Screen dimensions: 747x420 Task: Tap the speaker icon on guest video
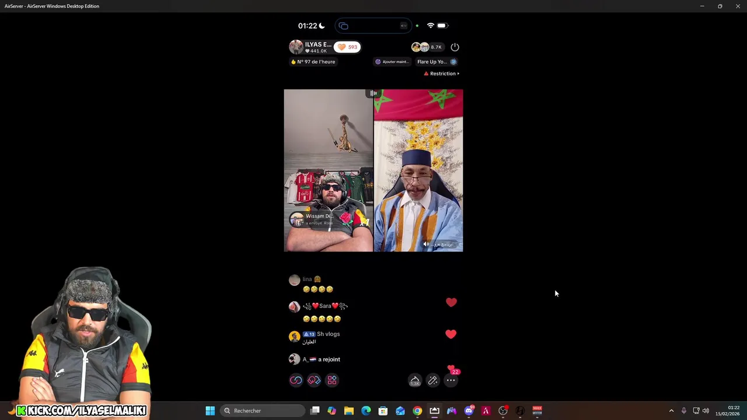tap(425, 244)
